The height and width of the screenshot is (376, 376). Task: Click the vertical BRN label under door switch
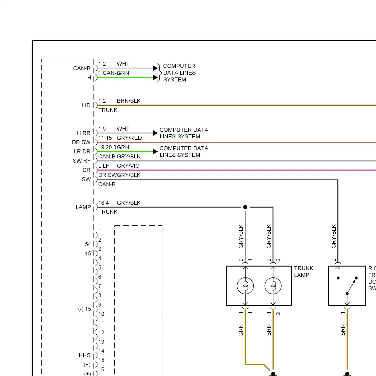point(343,330)
